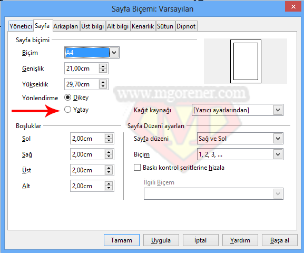Viewport: 304px width, 253px height.
Task: Switch to the Arkaplan tab
Action: pos(66,26)
